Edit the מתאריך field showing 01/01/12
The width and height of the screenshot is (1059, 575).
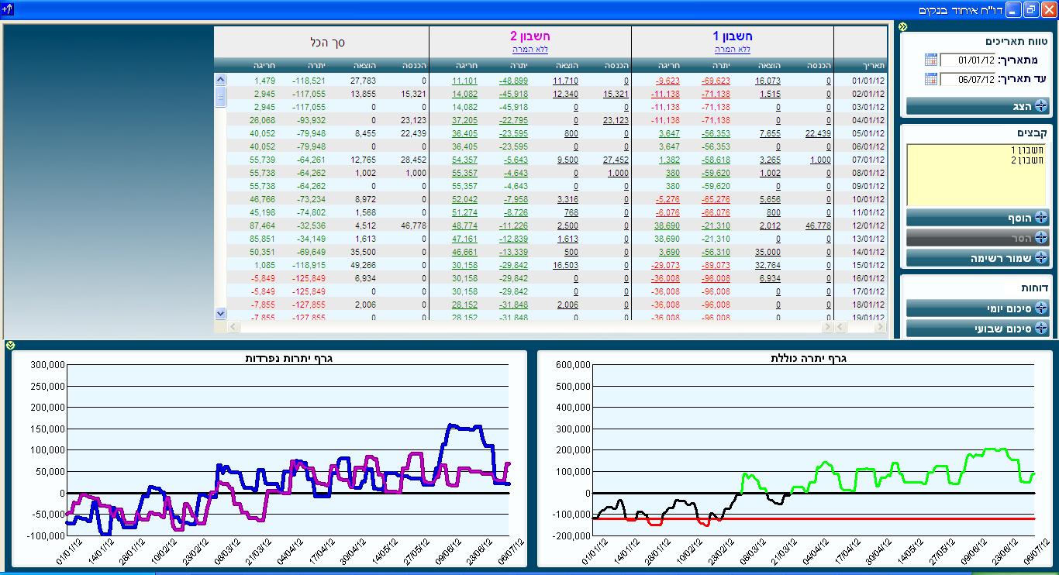968,60
